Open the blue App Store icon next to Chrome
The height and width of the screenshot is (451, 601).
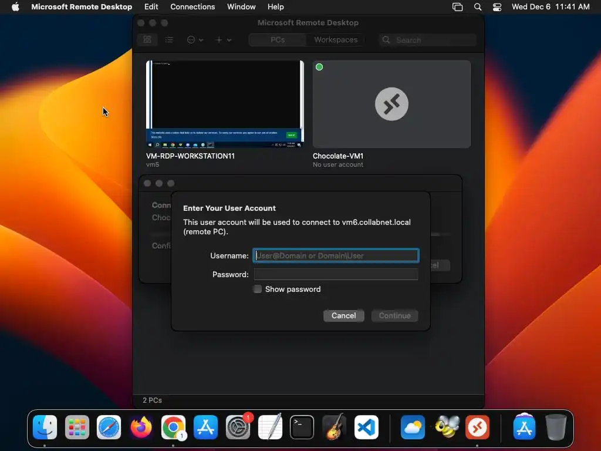205,428
